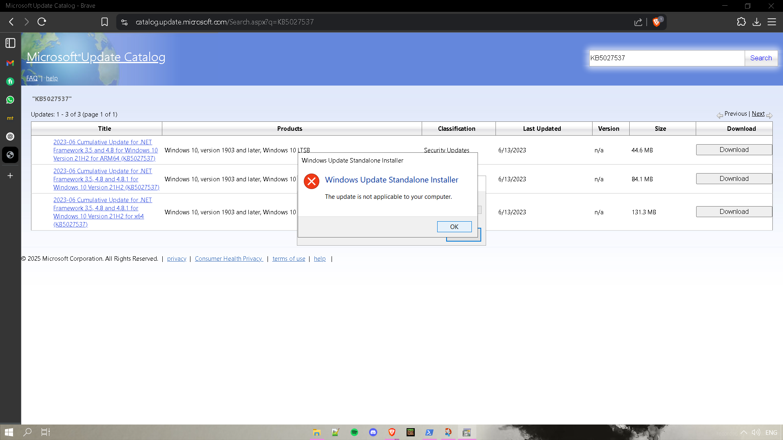Go back using browser back arrow
The image size is (783, 440).
tap(11, 22)
